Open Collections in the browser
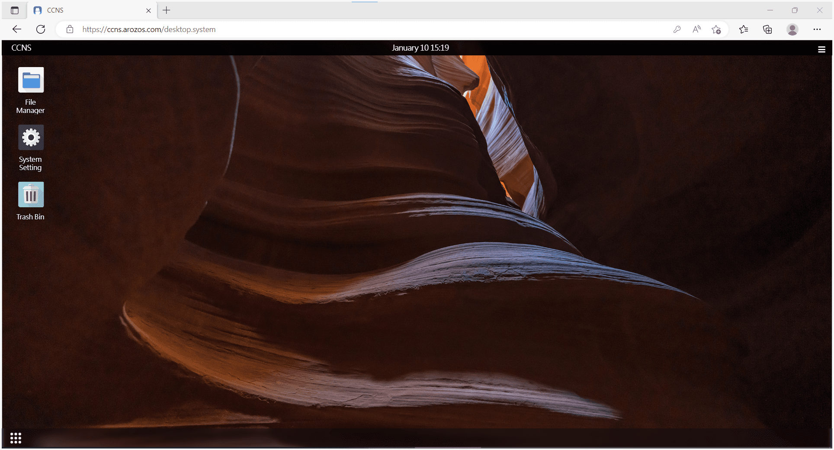This screenshot has width=834, height=450. click(x=767, y=29)
